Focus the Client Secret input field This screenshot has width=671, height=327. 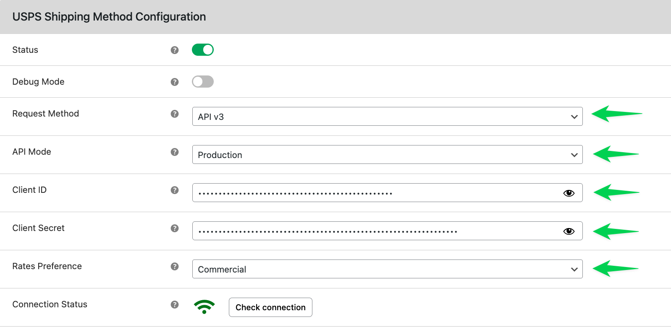tap(387, 231)
